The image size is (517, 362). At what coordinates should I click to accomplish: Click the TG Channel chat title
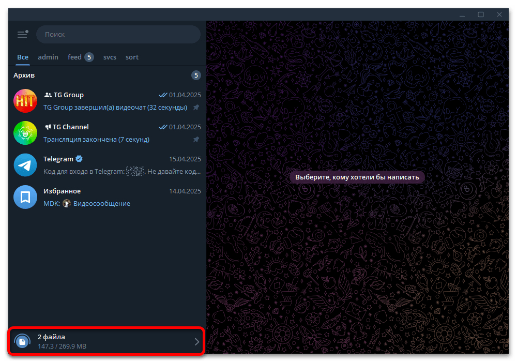click(x=70, y=127)
